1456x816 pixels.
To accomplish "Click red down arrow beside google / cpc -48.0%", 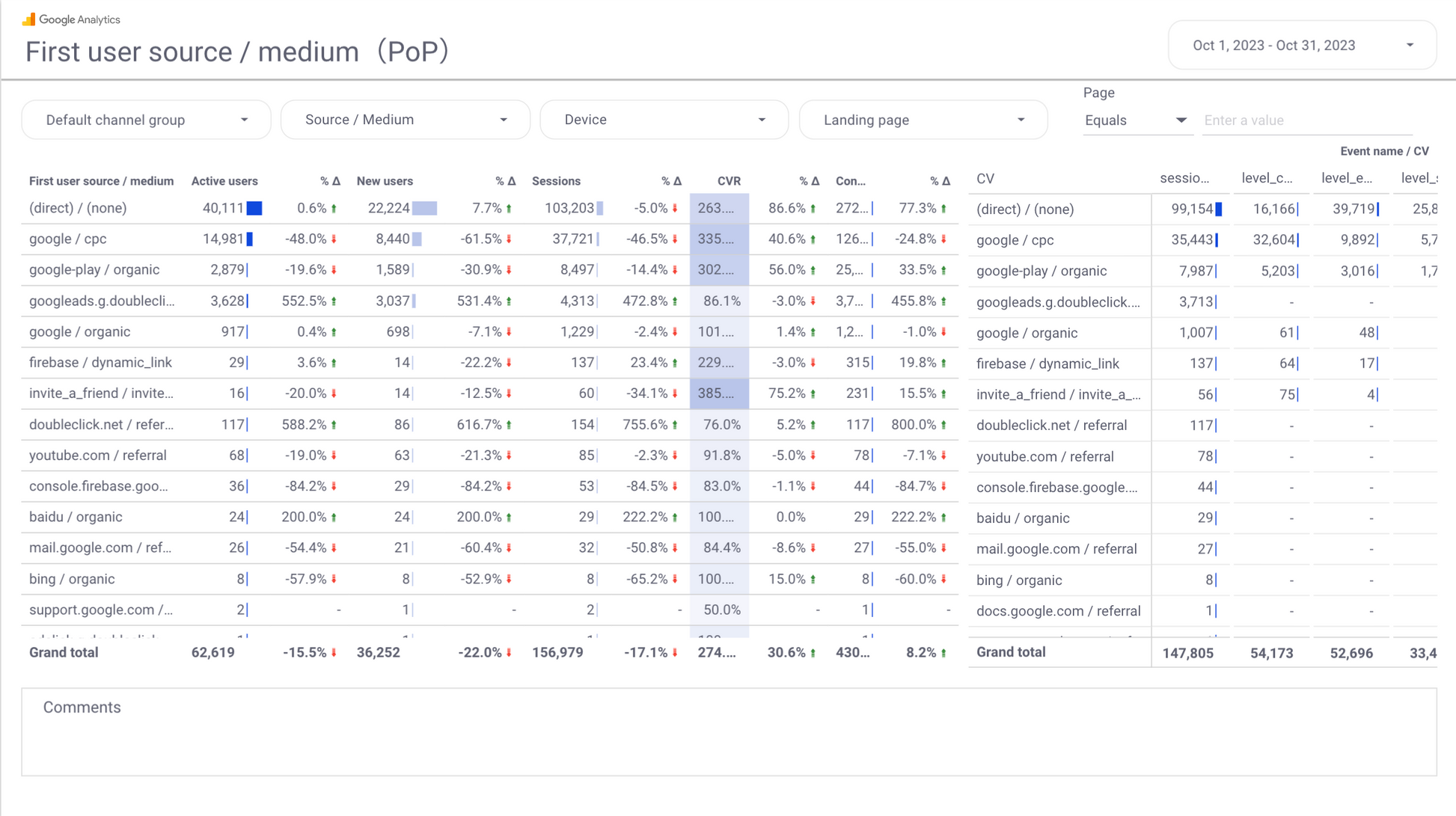I will click(334, 239).
